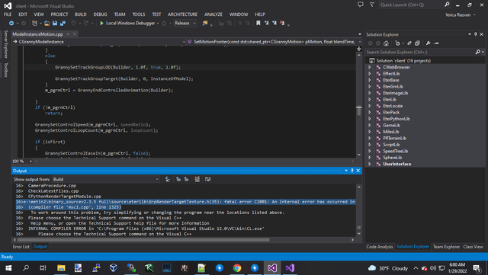Click the Solution Explorer Home icon
Image resolution: width=488 pixels, height=275 pixels.
click(386, 43)
